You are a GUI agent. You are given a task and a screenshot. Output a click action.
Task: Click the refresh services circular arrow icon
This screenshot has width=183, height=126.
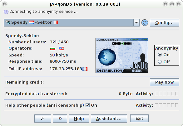click(x=145, y=23)
